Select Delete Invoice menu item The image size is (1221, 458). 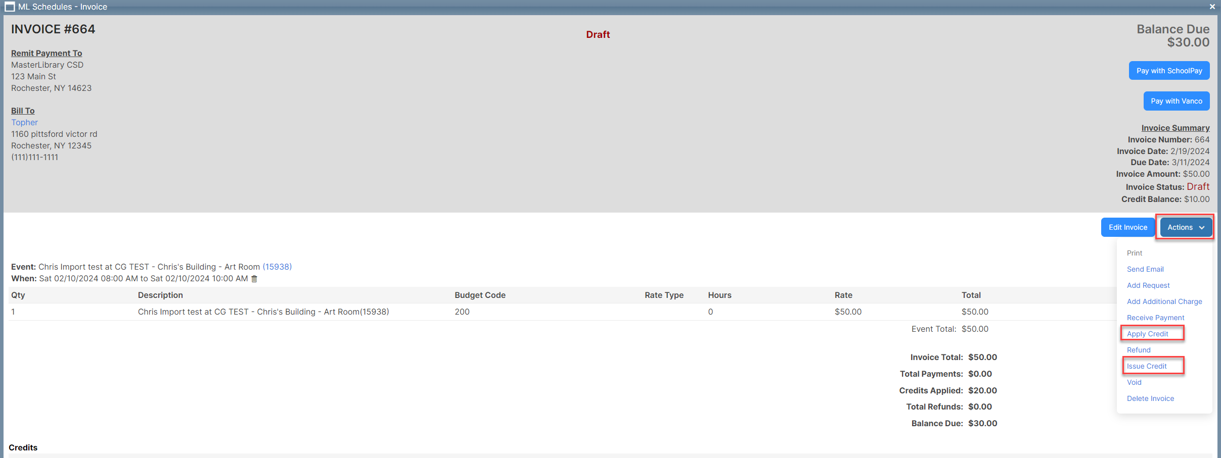tap(1150, 398)
